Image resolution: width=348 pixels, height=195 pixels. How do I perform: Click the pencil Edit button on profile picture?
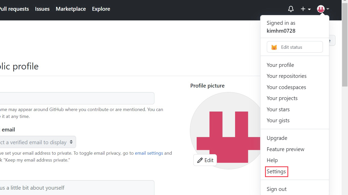click(x=205, y=160)
